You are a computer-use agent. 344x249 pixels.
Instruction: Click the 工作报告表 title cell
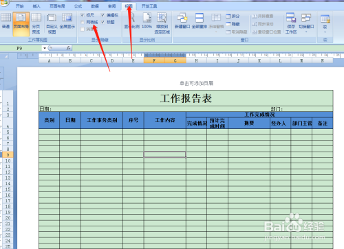[x=186, y=98]
